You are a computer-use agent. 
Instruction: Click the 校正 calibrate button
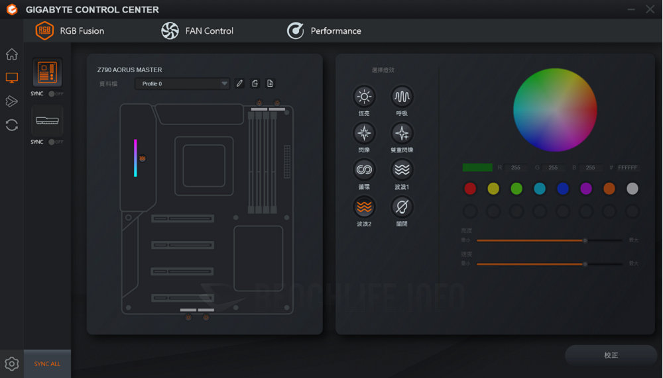click(611, 355)
